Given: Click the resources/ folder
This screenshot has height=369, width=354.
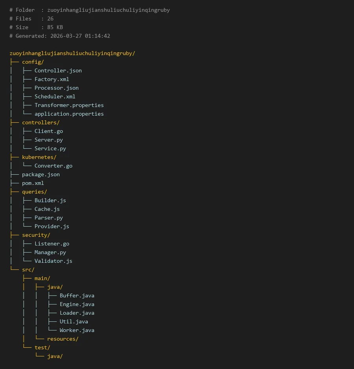Looking at the screenshot, I should click(x=63, y=339).
